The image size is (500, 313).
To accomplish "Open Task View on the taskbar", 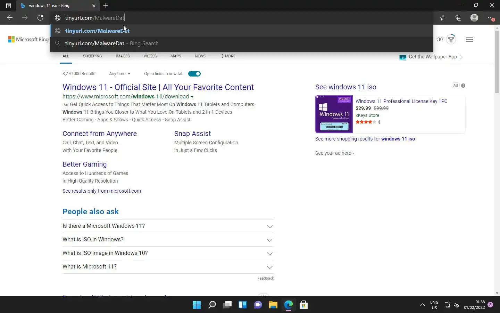I will point(227,305).
